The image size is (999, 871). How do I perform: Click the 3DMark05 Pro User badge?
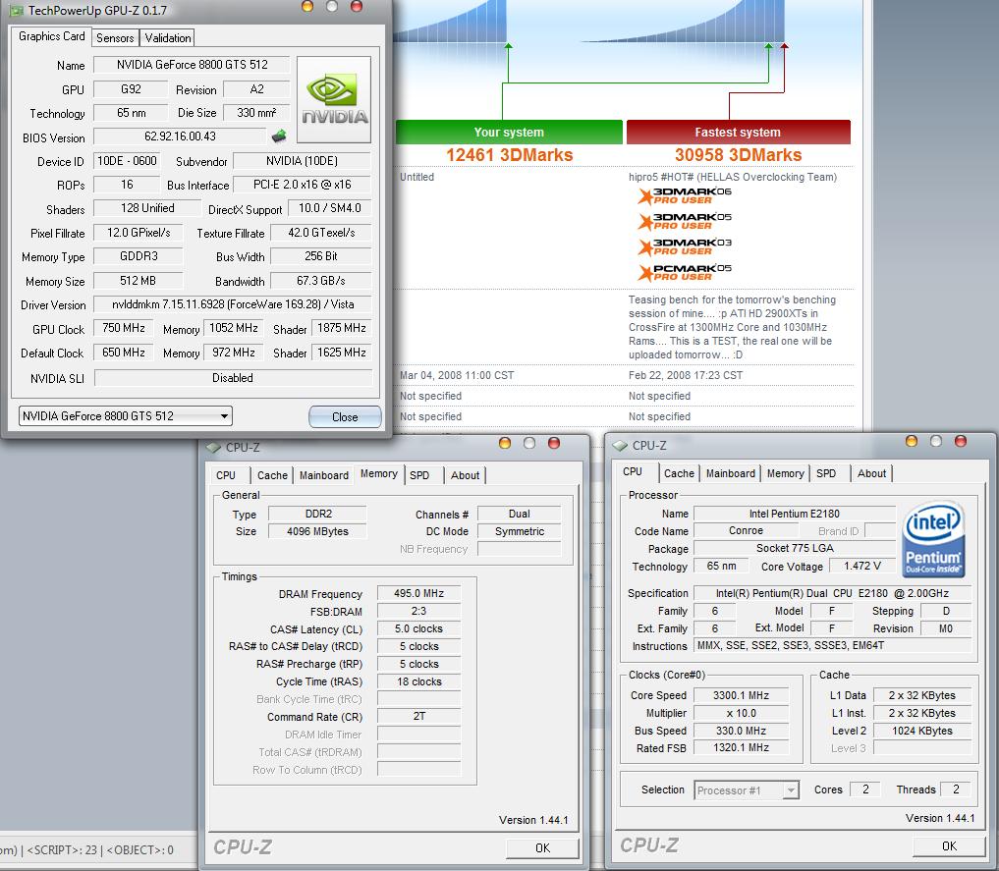click(685, 222)
